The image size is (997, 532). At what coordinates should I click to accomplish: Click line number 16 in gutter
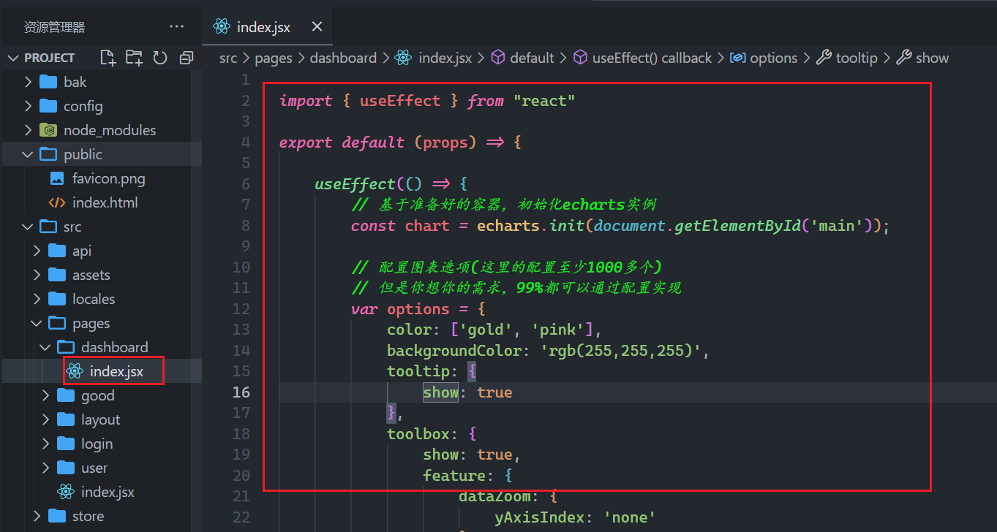241,392
